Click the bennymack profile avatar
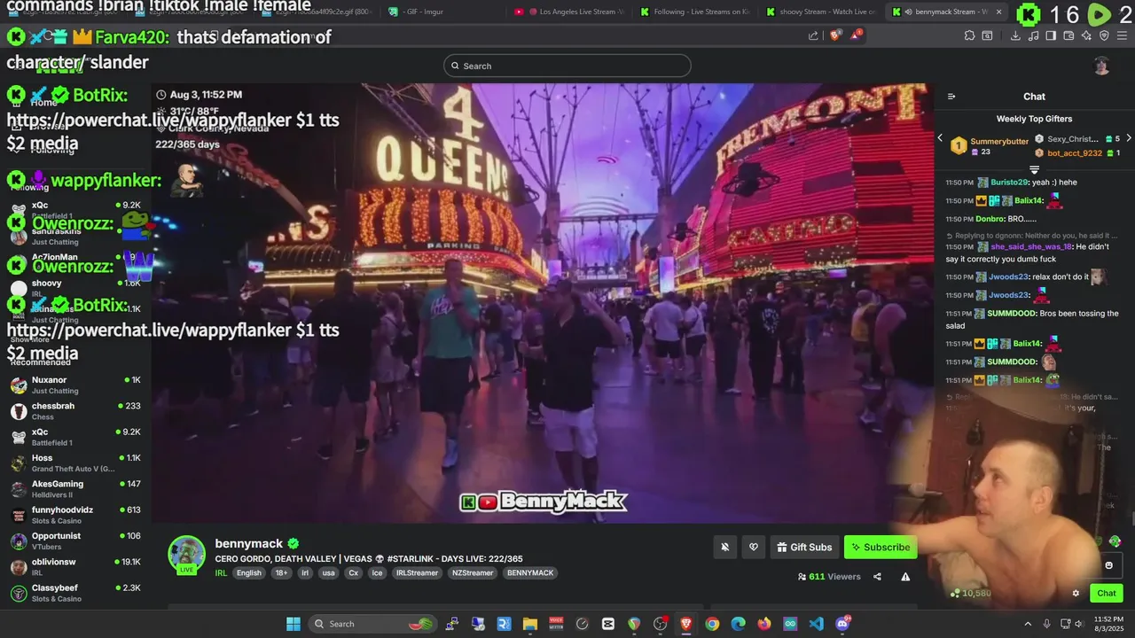The image size is (1135, 638). pyautogui.click(x=187, y=555)
